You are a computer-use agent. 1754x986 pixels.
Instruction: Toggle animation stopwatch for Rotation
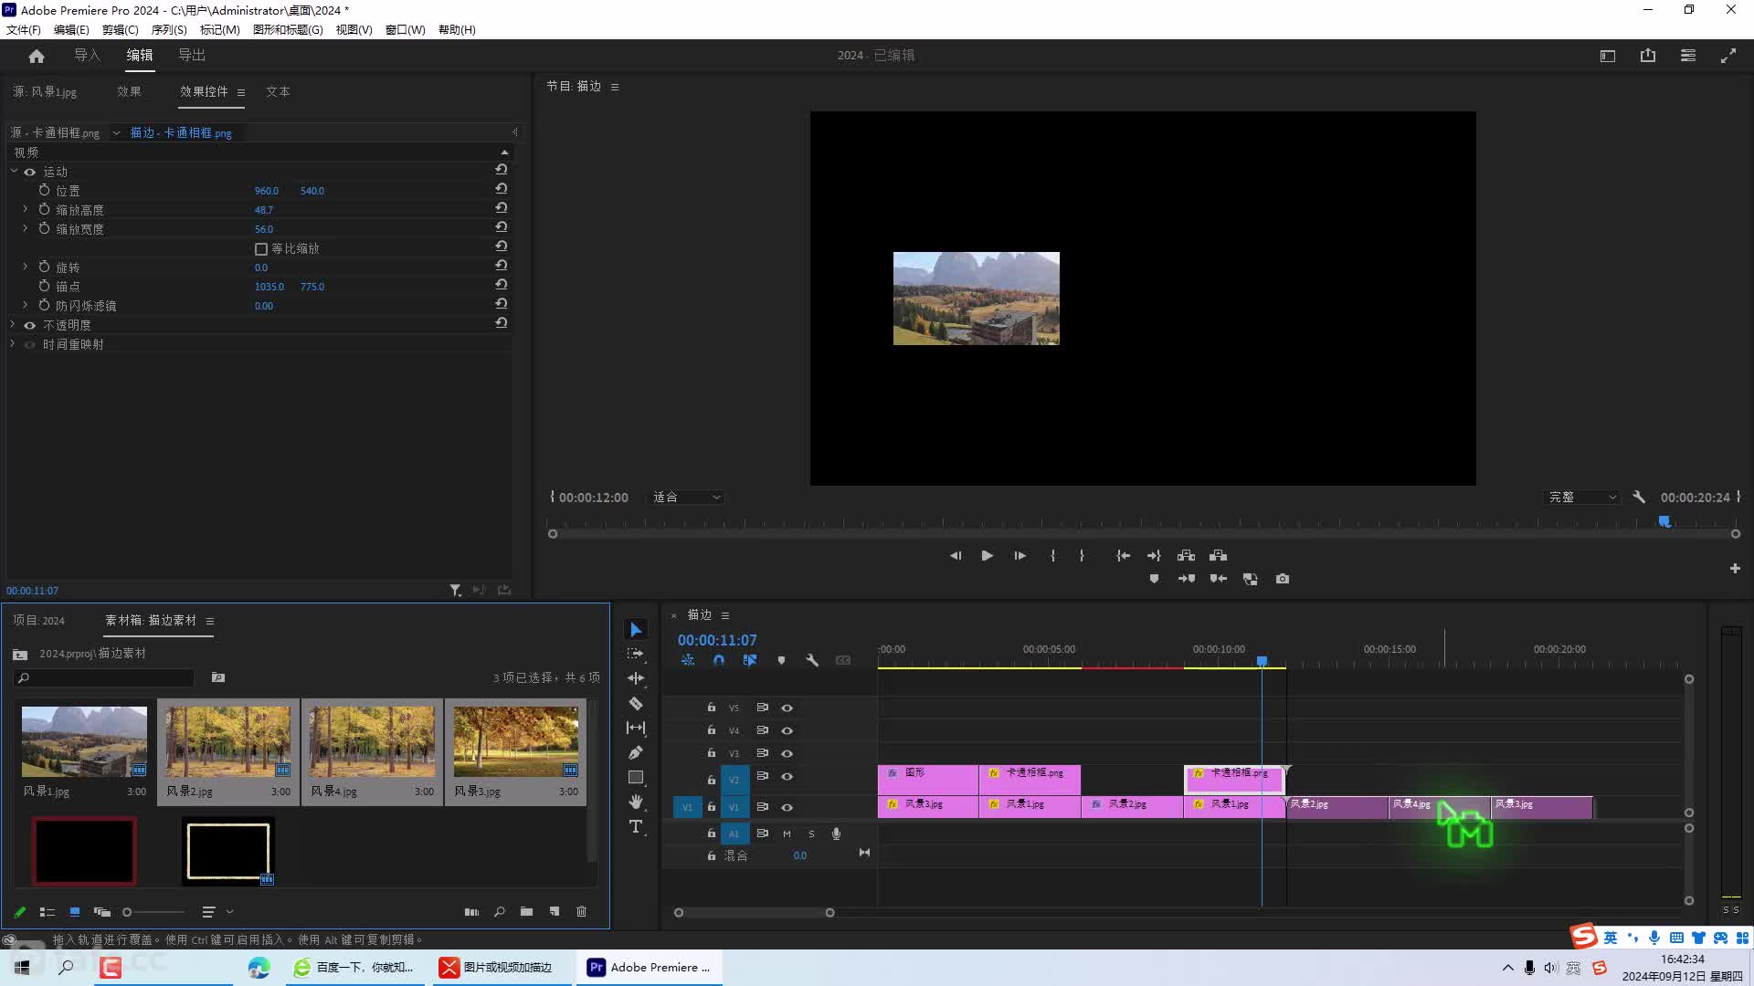coord(44,267)
